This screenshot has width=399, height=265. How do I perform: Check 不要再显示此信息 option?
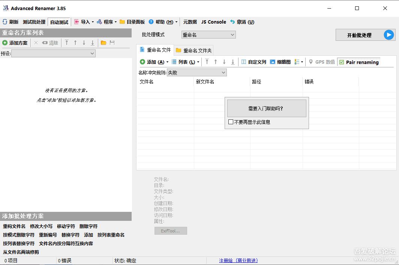(231, 122)
